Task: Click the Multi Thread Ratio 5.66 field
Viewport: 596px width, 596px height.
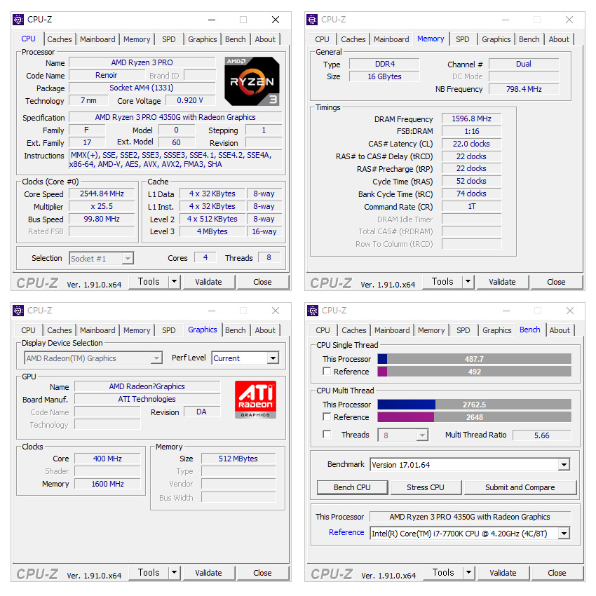Action: (541, 435)
